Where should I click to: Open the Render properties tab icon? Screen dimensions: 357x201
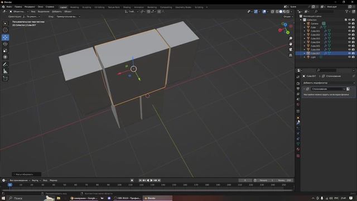coord(298,83)
